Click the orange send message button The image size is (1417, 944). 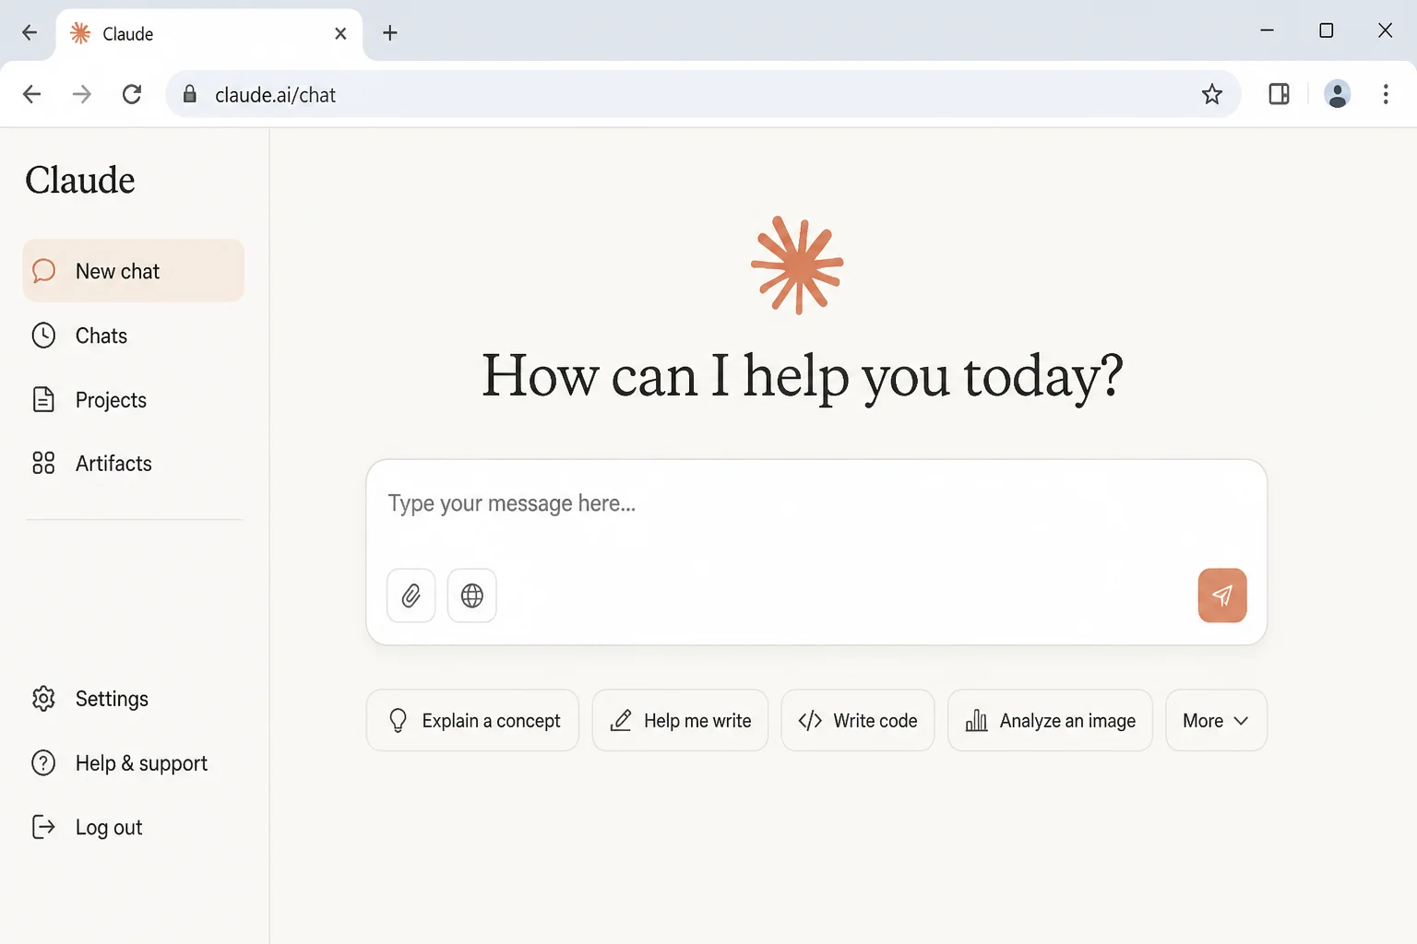pos(1222,596)
